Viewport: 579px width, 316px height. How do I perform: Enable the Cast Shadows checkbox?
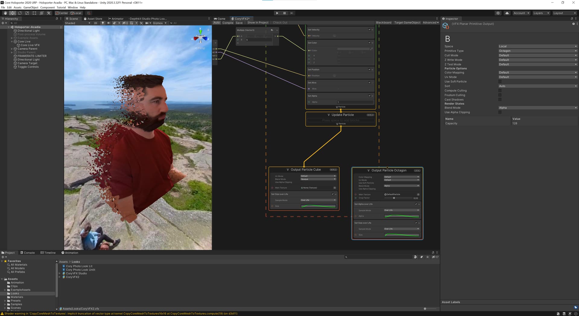pos(500,100)
